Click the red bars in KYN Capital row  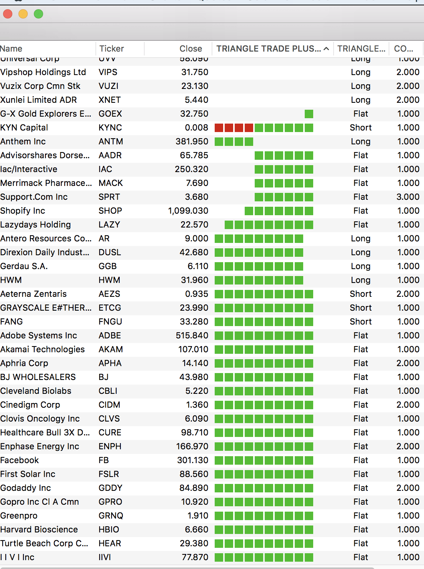(234, 128)
